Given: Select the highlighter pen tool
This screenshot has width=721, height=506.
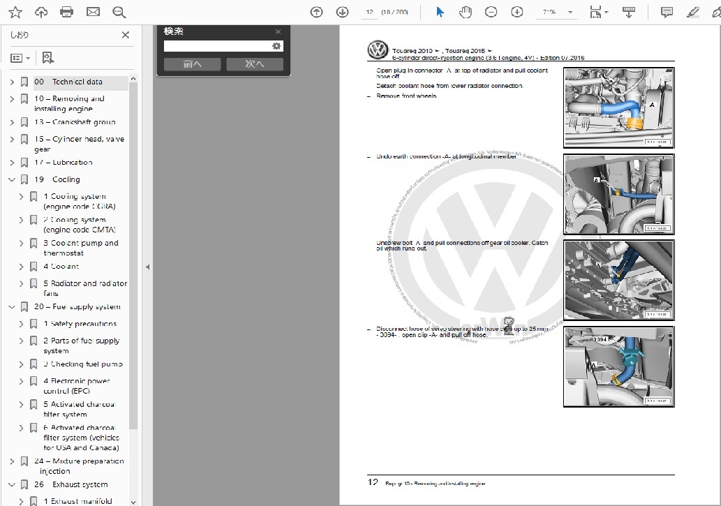Looking at the screenshot, I should [x=692, y=13].
